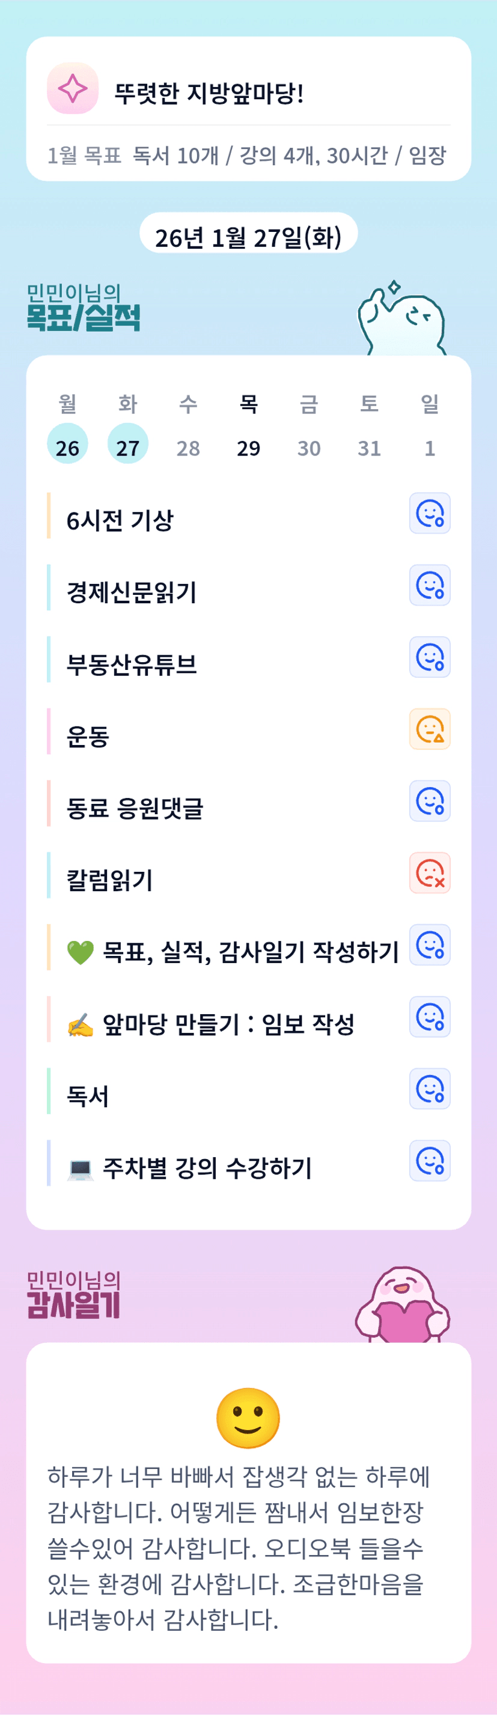Click the status face icon for 경제신문읽기
The image size is (497, 1716).
(x=430, y=586)
